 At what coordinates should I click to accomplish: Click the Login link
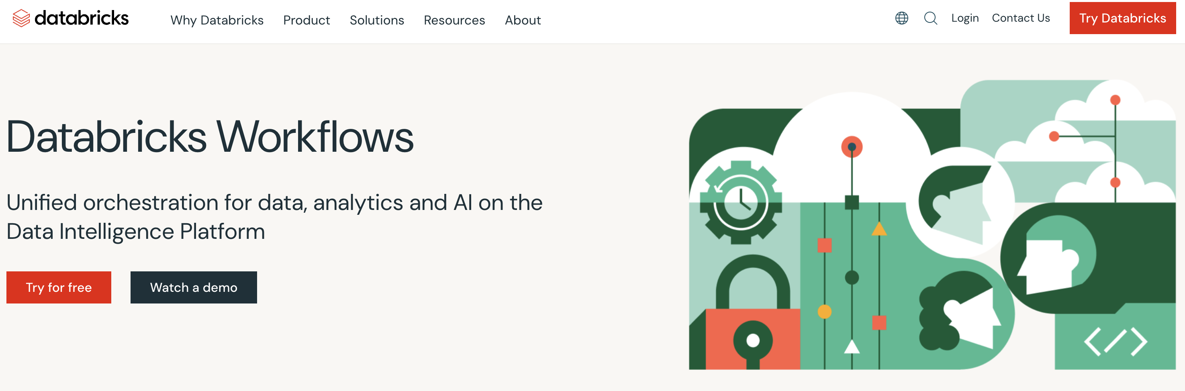964,18
